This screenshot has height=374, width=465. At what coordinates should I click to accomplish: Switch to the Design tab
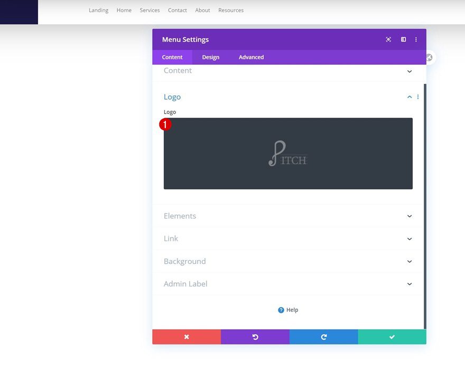click(210, 57)
